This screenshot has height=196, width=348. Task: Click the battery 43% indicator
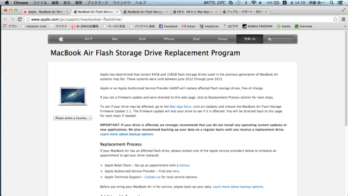[273, 3]
